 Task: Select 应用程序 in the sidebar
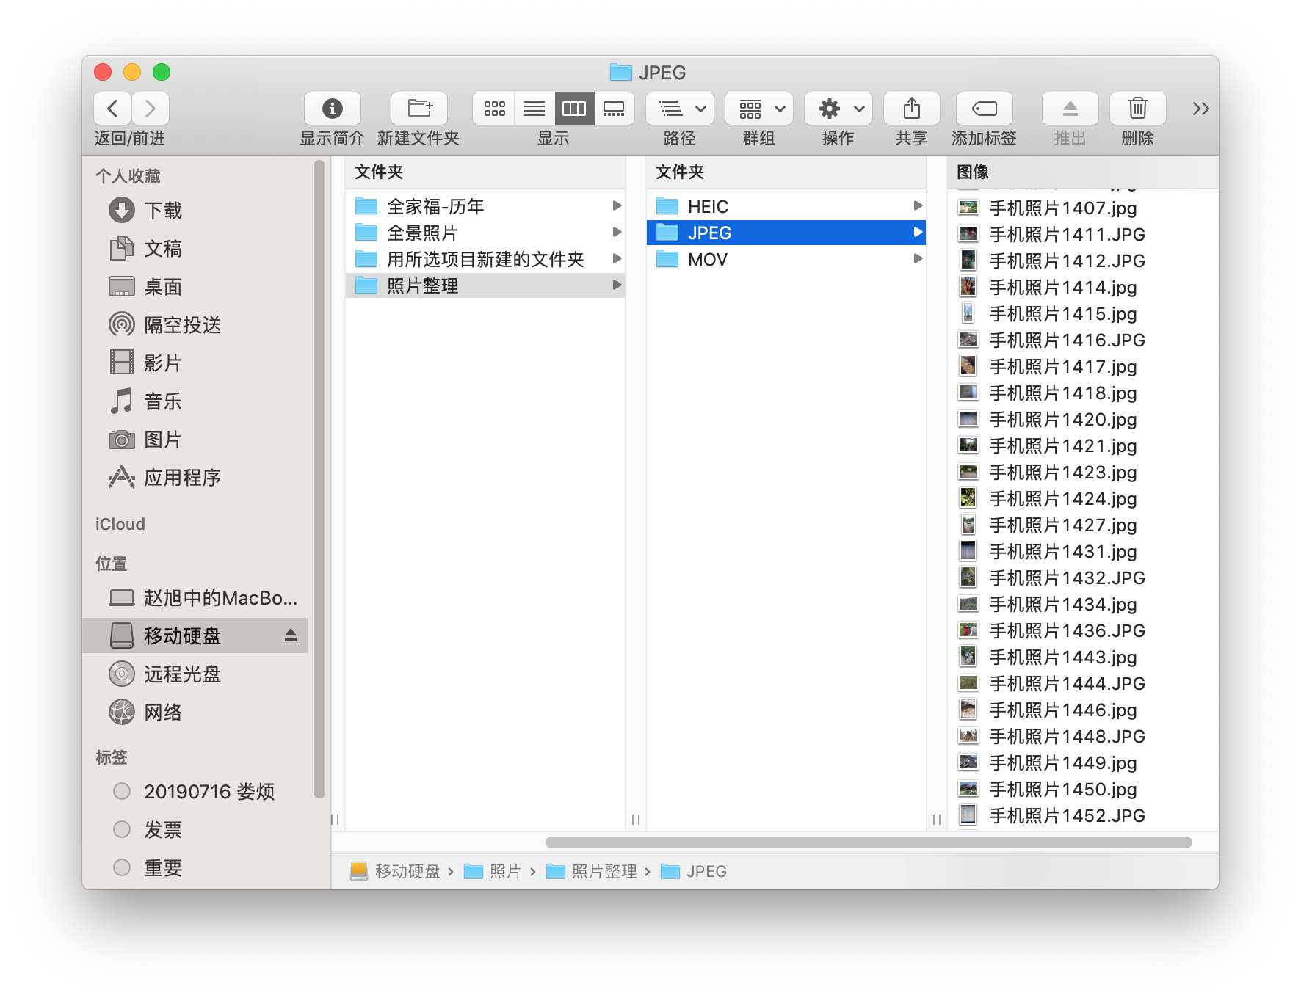point(182,478)
